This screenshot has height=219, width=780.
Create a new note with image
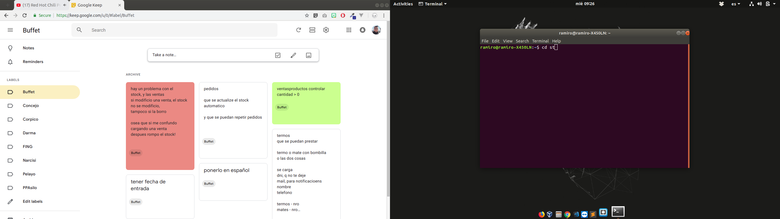[x=309, y=55]
